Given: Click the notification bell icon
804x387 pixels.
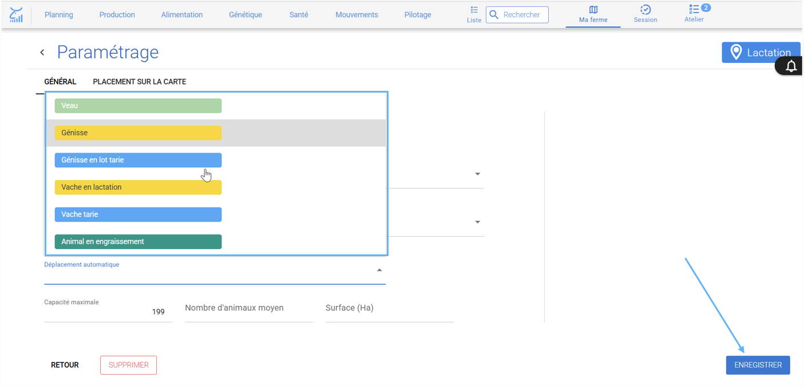Looking at the screenshot, I should click(791, 66).
